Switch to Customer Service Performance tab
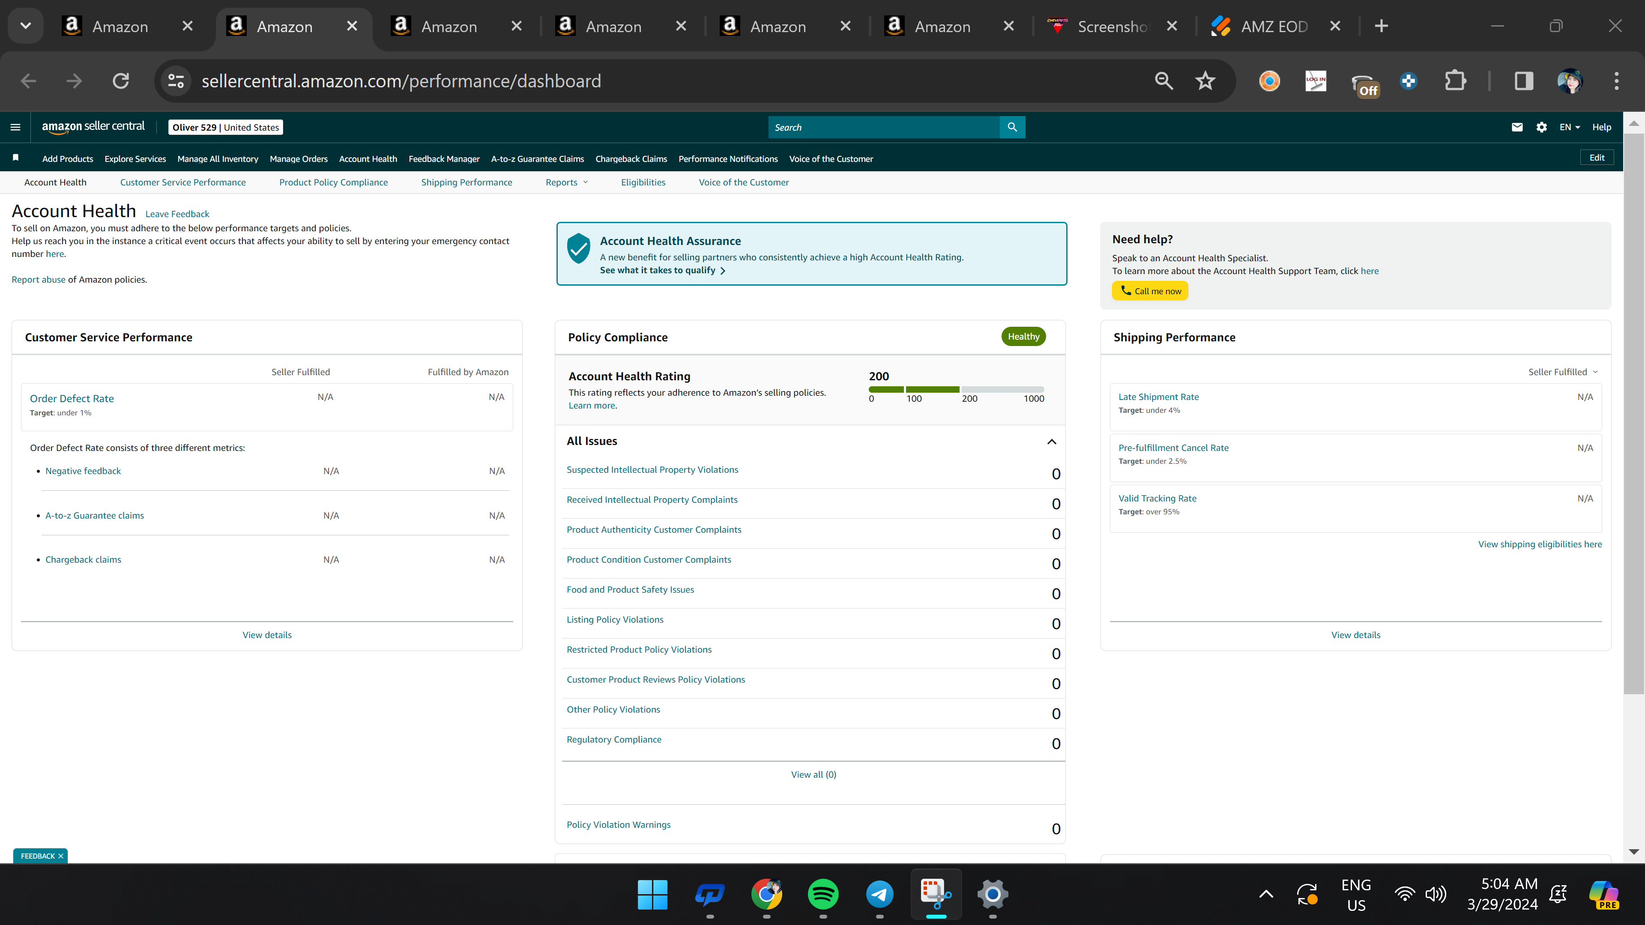The height and width of the screenshot is (925, 1645). pyautogui.click(x=182, y=182)
